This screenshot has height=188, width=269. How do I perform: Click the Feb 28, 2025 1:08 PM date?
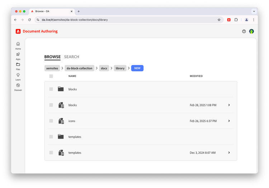(x=203, y=105)
